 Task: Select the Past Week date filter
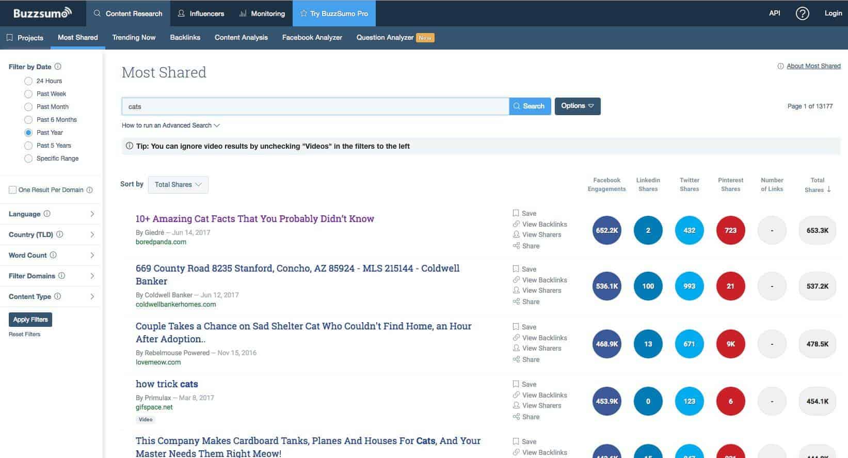point(28,94)
